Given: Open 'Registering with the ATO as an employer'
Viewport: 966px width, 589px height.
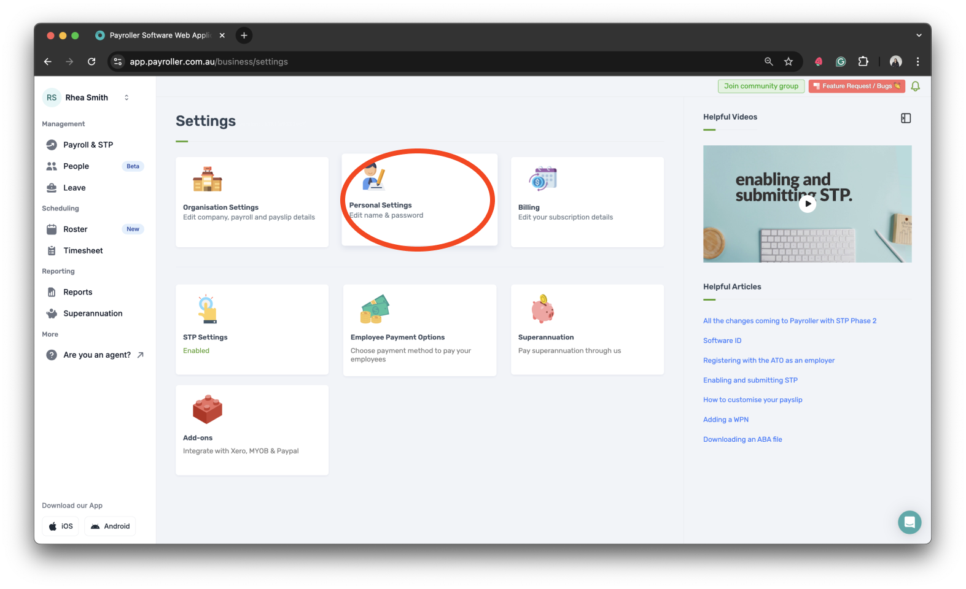Looking at the screenshot, I should pyautogui.click(x=769, y=361).
